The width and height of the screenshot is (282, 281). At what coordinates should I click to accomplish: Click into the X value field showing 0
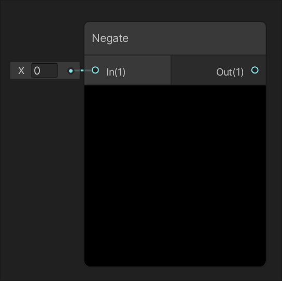pos(45,70)
